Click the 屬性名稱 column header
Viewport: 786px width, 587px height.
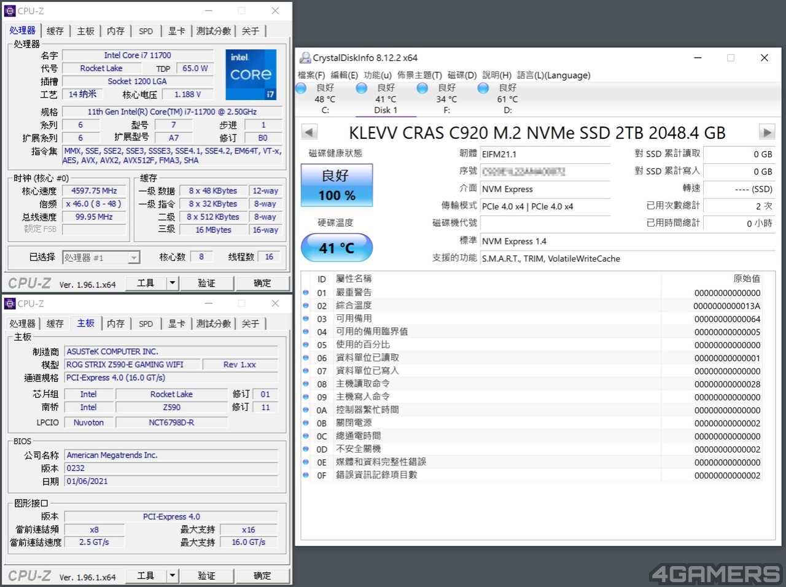(354, 278)
